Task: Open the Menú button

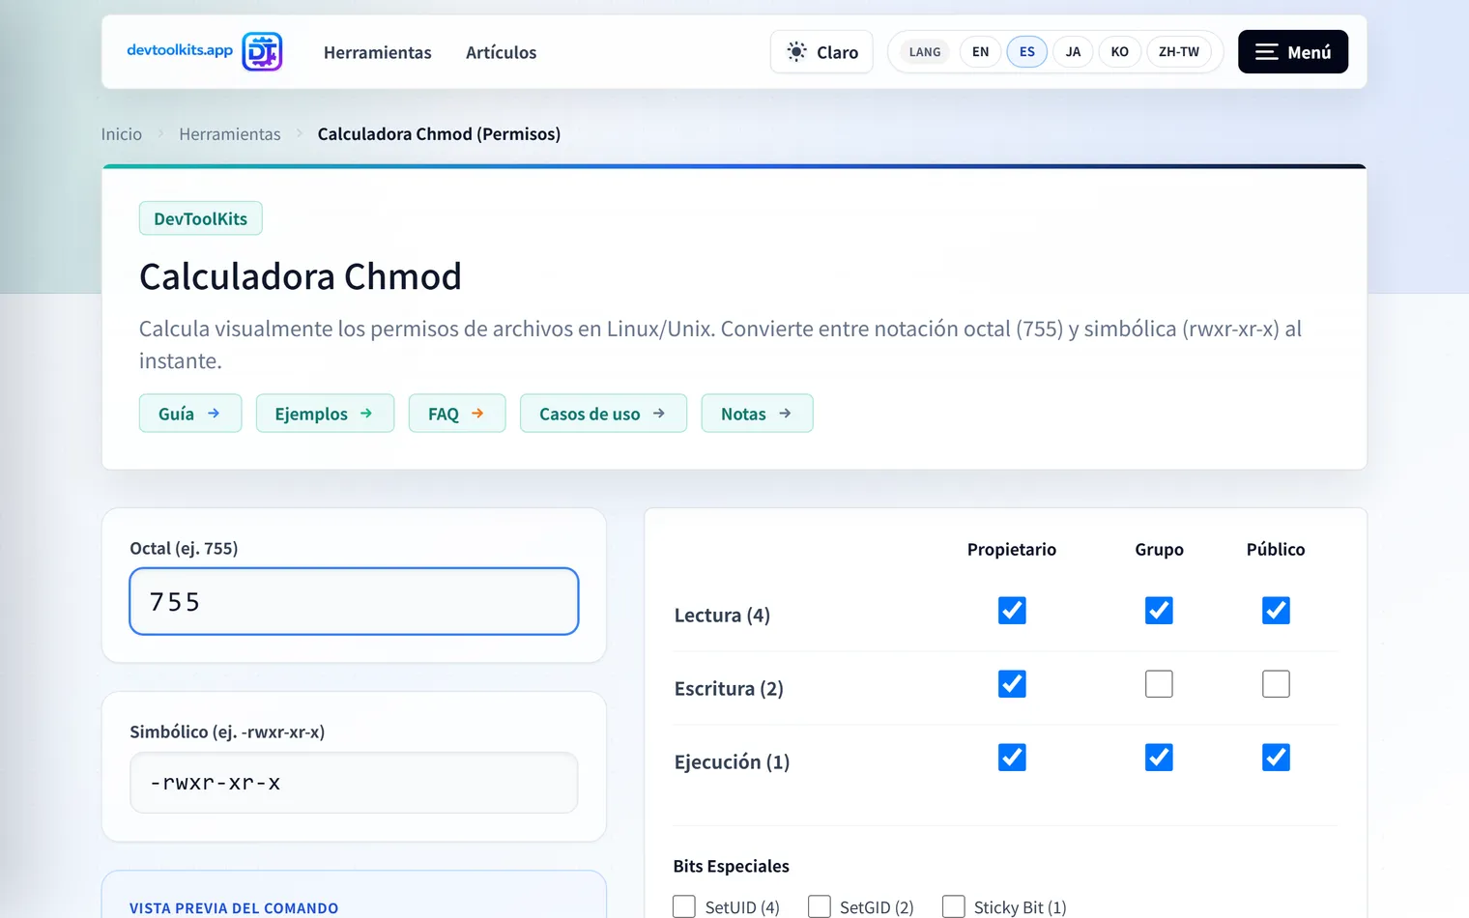Action: pyautogui.click(x=1293, y=52)
